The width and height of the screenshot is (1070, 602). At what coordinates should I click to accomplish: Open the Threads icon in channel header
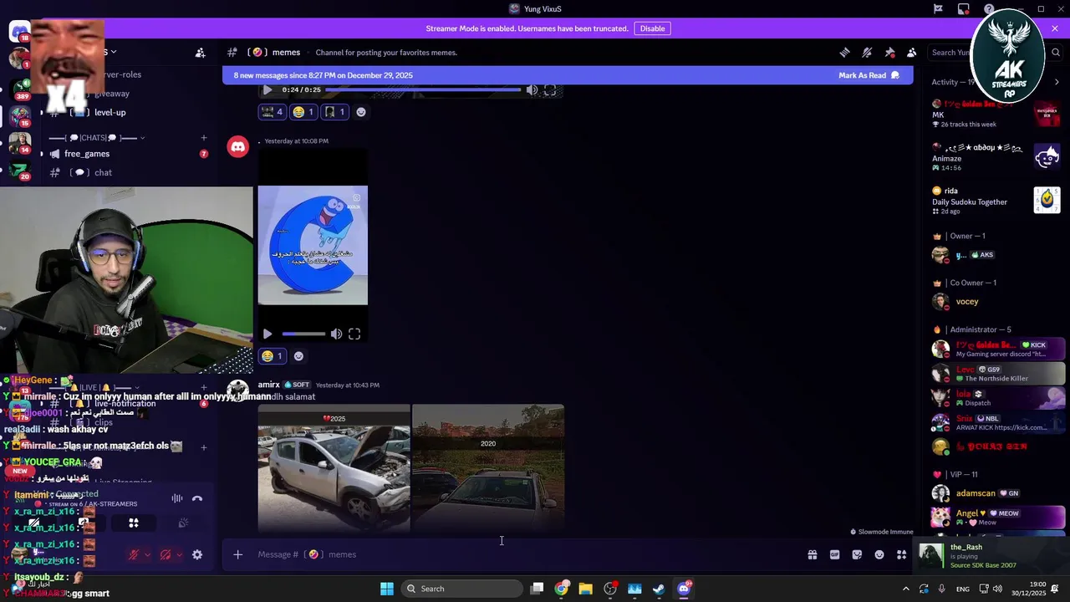point(844,53)
